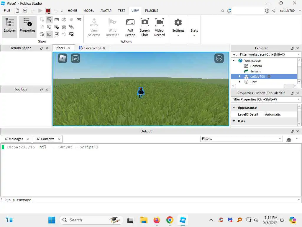
Task: Open Firefox from the Windows taskbar
Action: click(x=157, y=220)
